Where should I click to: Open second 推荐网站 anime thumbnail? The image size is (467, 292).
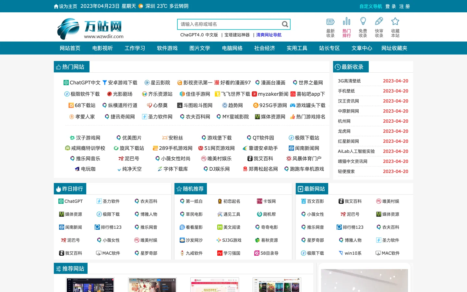152,285
